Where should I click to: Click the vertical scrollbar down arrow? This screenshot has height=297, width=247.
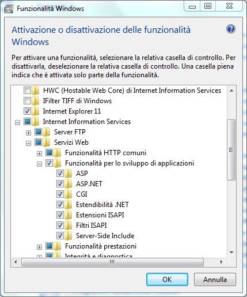pos(231,252)
